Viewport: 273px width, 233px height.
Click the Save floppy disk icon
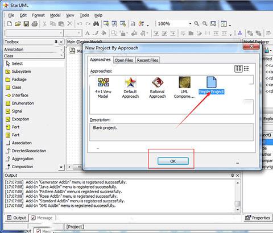[26, 24]
